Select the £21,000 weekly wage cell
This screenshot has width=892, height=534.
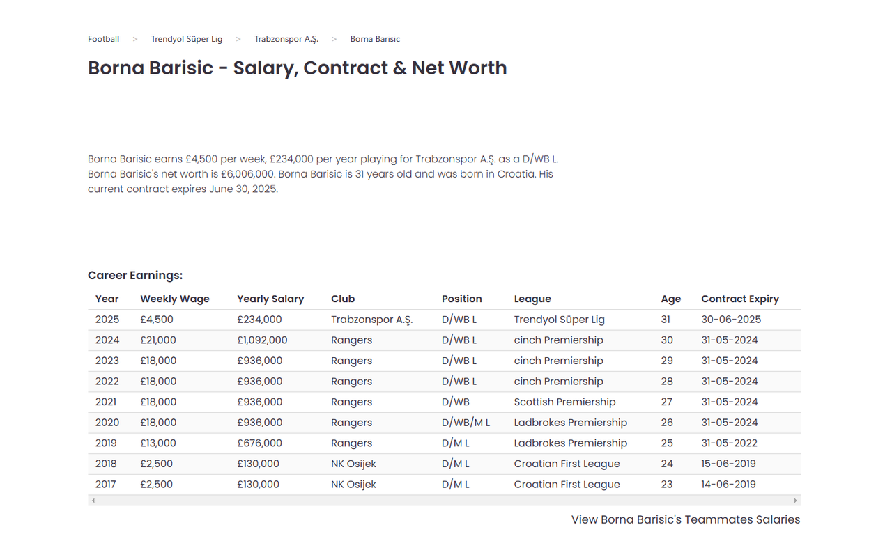(158, 340)
